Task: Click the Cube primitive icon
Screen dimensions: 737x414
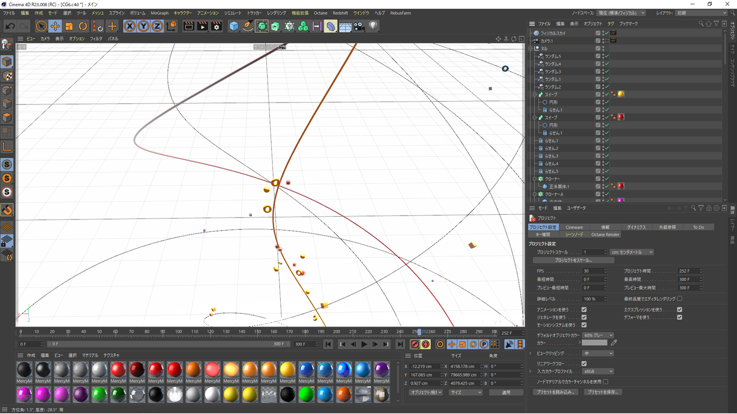Action: coord(234,26)
